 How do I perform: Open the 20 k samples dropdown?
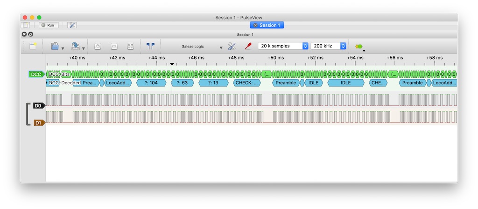tap(283, 46)
